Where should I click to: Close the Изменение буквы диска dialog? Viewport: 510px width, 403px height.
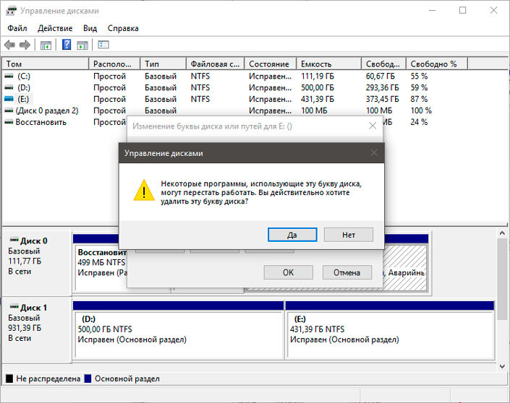[373, 126]
